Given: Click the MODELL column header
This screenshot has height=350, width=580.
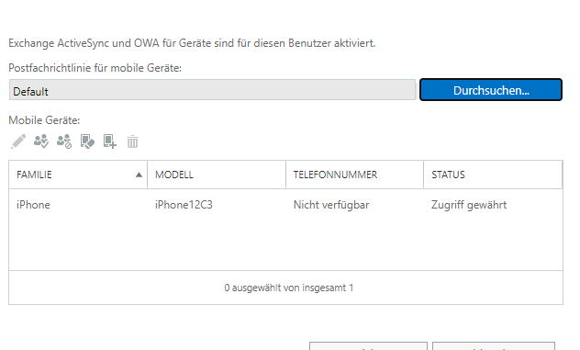Looking at the screenshot, I should pyautogui.click(x=217, y=175).
